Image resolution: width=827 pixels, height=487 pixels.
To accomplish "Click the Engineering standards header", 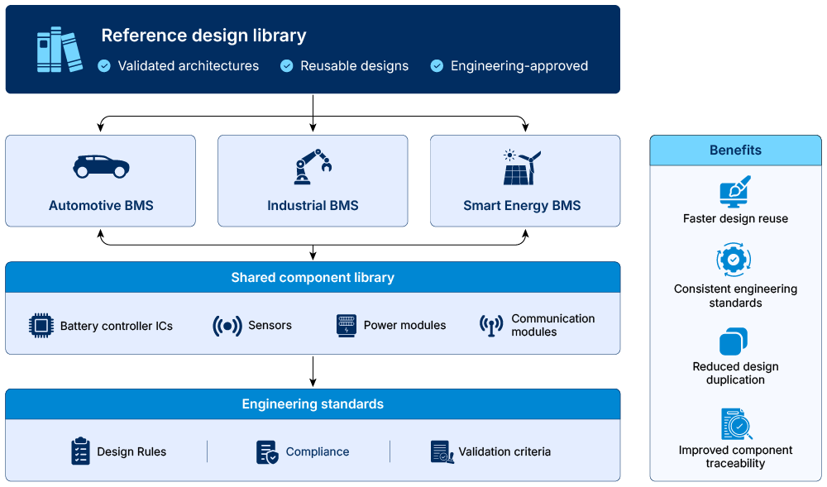I will 313,404.
